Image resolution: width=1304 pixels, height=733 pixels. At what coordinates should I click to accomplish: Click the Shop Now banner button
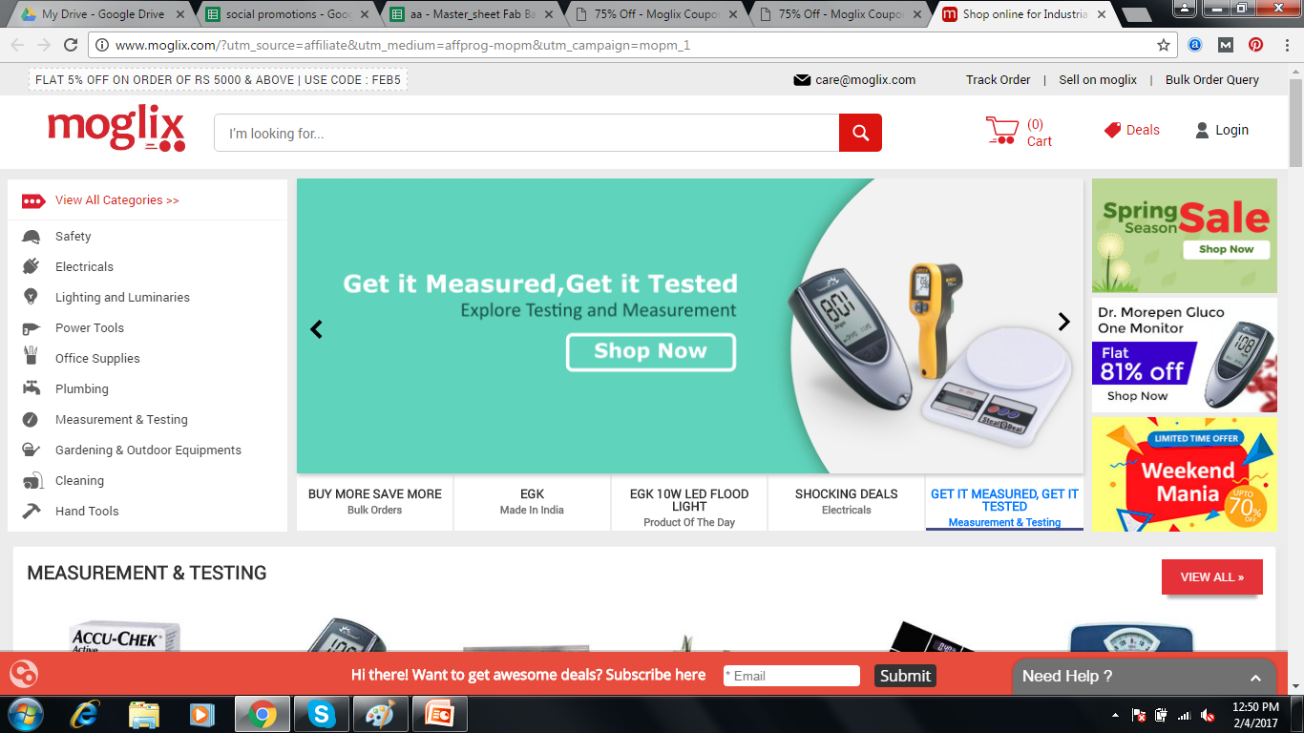point(651,351)
